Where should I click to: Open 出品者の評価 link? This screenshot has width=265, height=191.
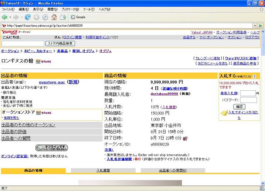tap(14, 132)
